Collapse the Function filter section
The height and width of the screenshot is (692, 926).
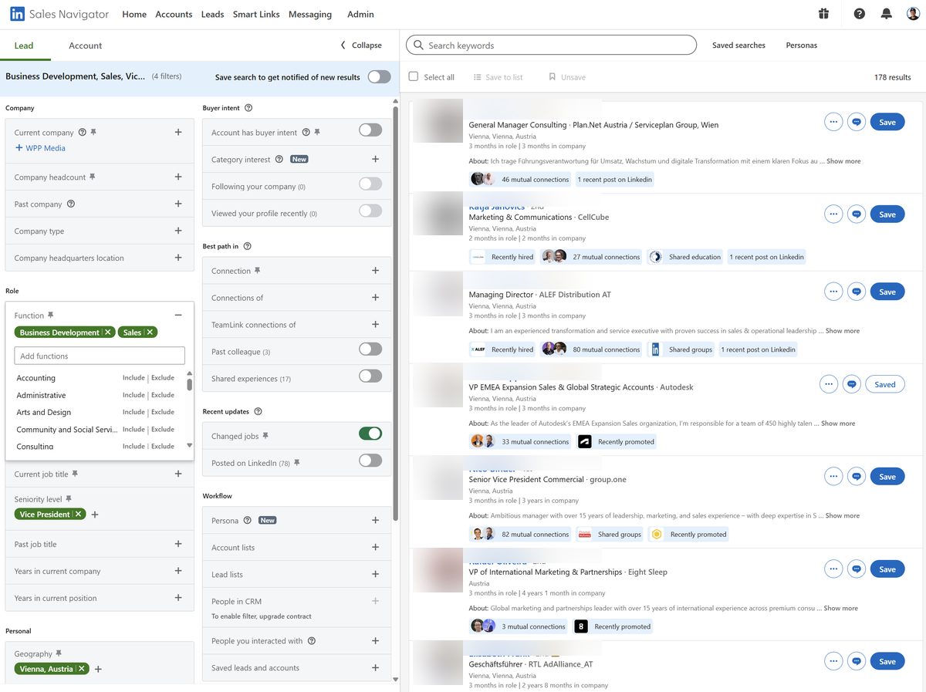178,315
